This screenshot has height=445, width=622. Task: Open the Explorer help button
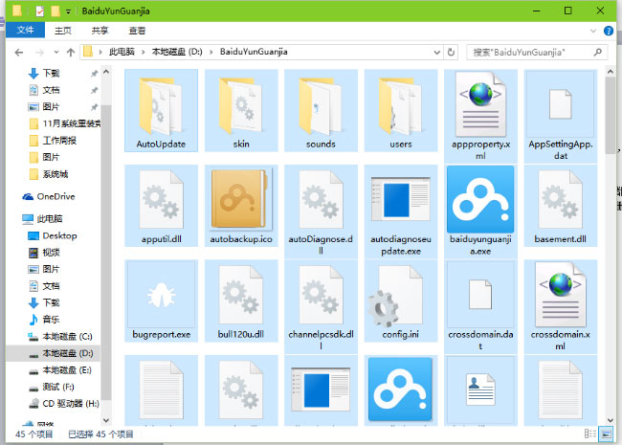tap(608, 31)
